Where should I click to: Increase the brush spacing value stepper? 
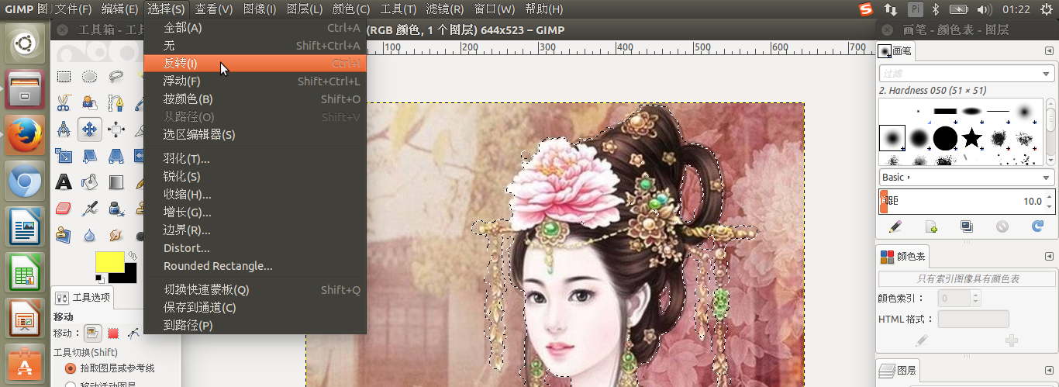click(1050, 196)
